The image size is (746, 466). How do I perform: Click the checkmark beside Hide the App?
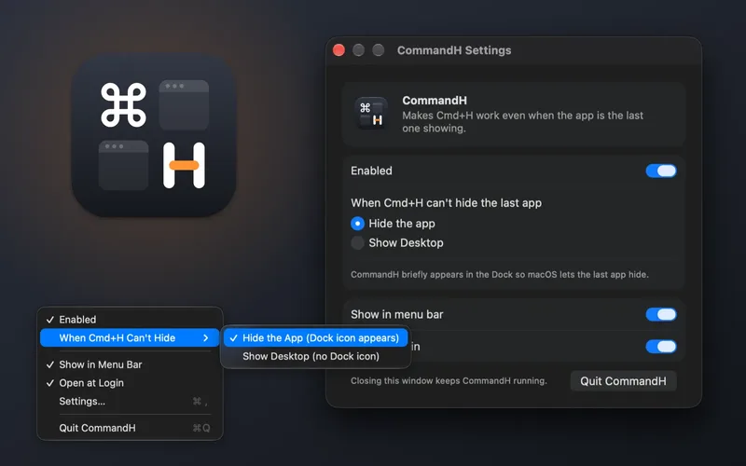click(x=234, y=338)
